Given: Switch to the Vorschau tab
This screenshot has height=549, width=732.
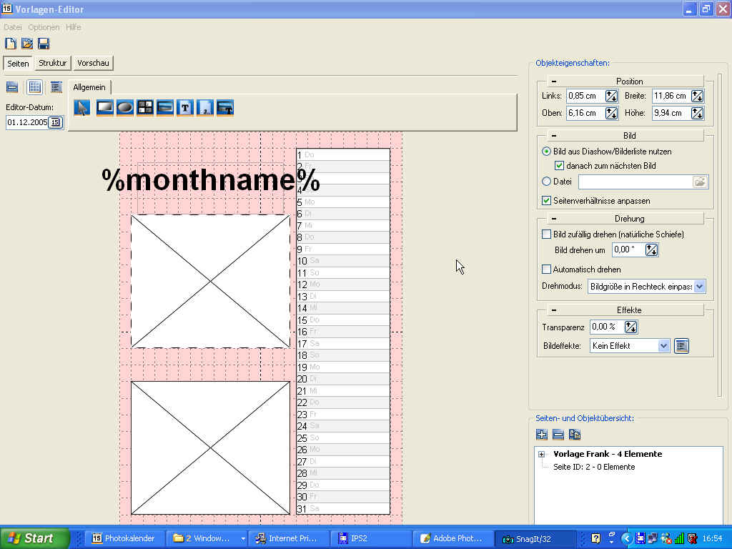Looking at the screenshot, I should click(x=93, y=63).
